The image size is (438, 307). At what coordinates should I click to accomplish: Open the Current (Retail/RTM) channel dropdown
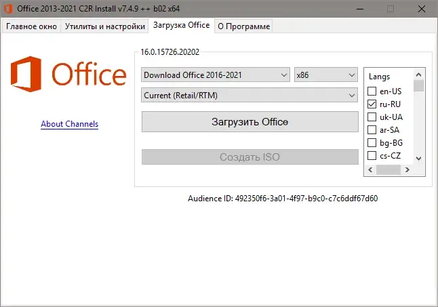[249, 95]
